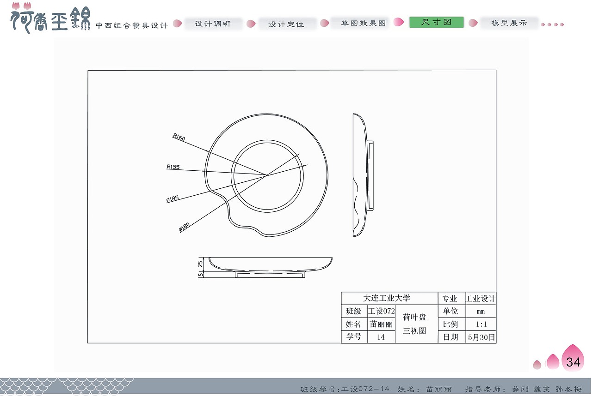
Task: Switch to the 设计定位 tab
Action: click(286, 24)
